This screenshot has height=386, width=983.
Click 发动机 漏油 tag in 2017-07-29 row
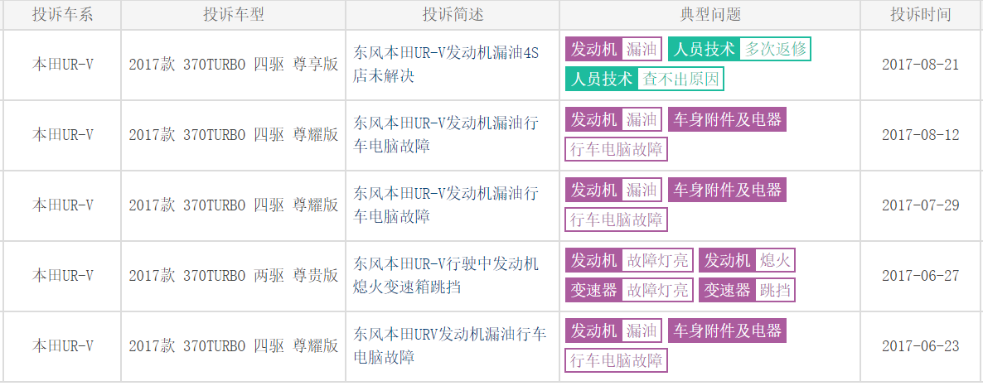coord(613,189)
